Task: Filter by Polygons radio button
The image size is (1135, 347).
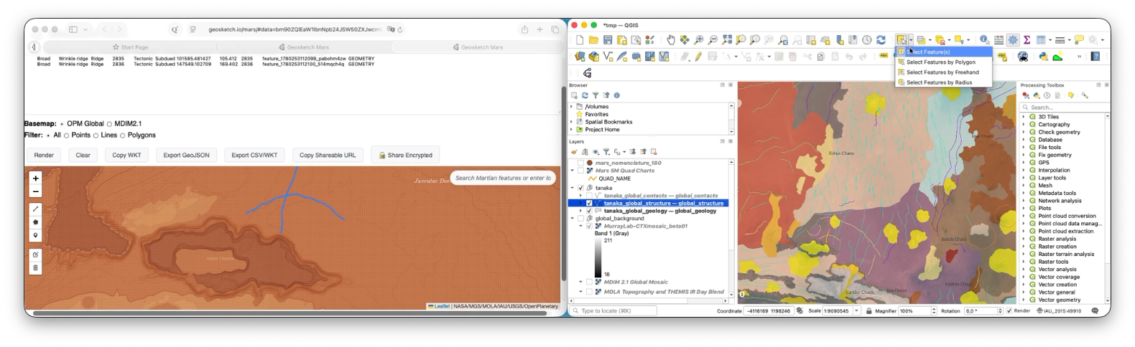Action: pyautogui.click(x=122, y=136)
